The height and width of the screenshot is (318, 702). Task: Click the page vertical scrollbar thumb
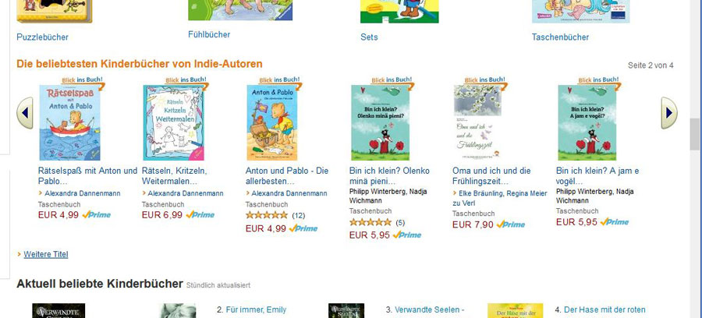point(694,134)
